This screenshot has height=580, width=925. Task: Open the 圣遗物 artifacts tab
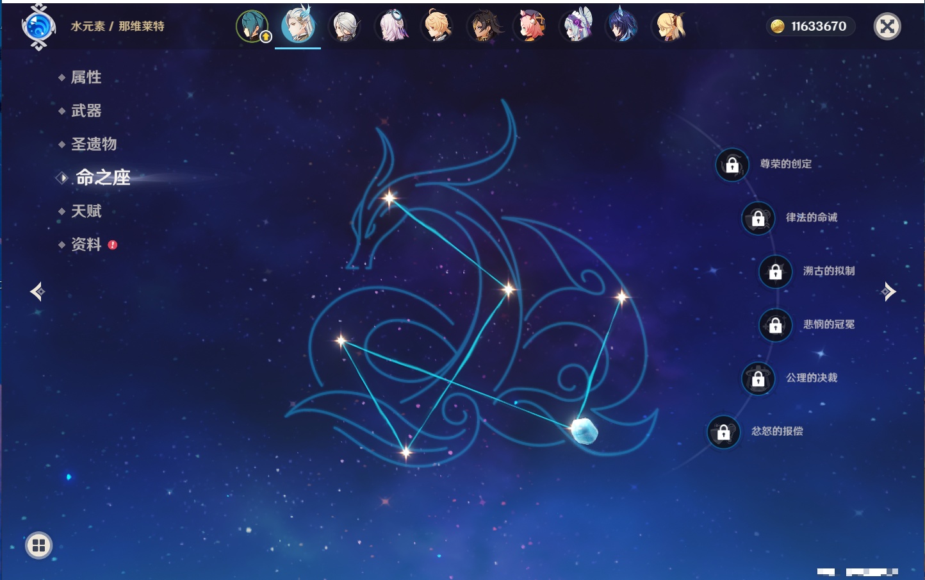point(94,144)
